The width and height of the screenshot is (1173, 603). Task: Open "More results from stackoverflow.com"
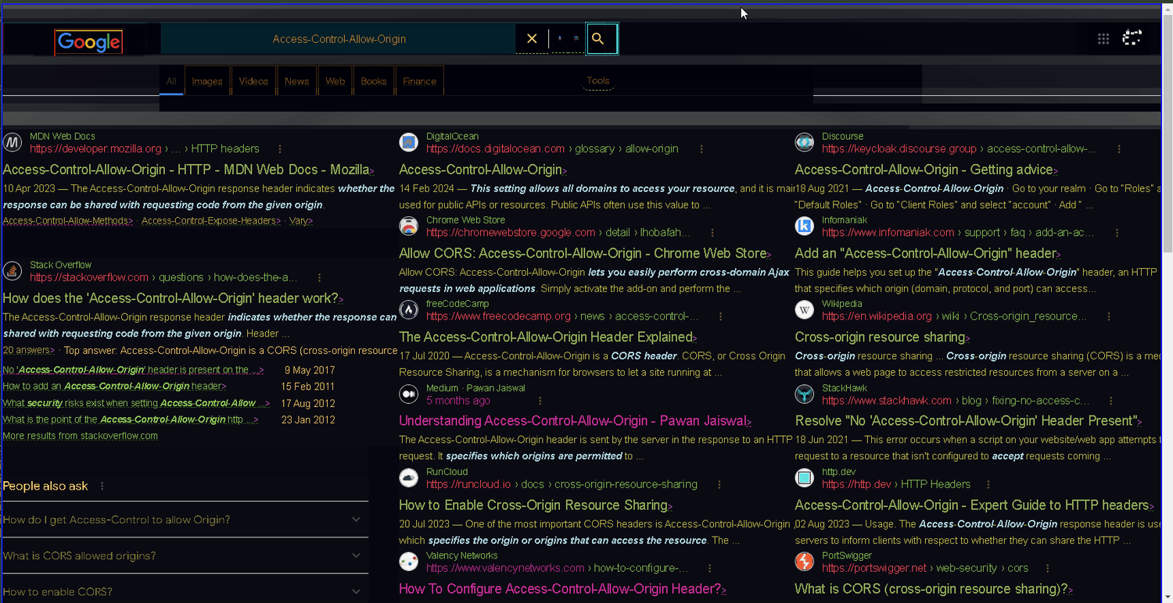coord(81,436)
